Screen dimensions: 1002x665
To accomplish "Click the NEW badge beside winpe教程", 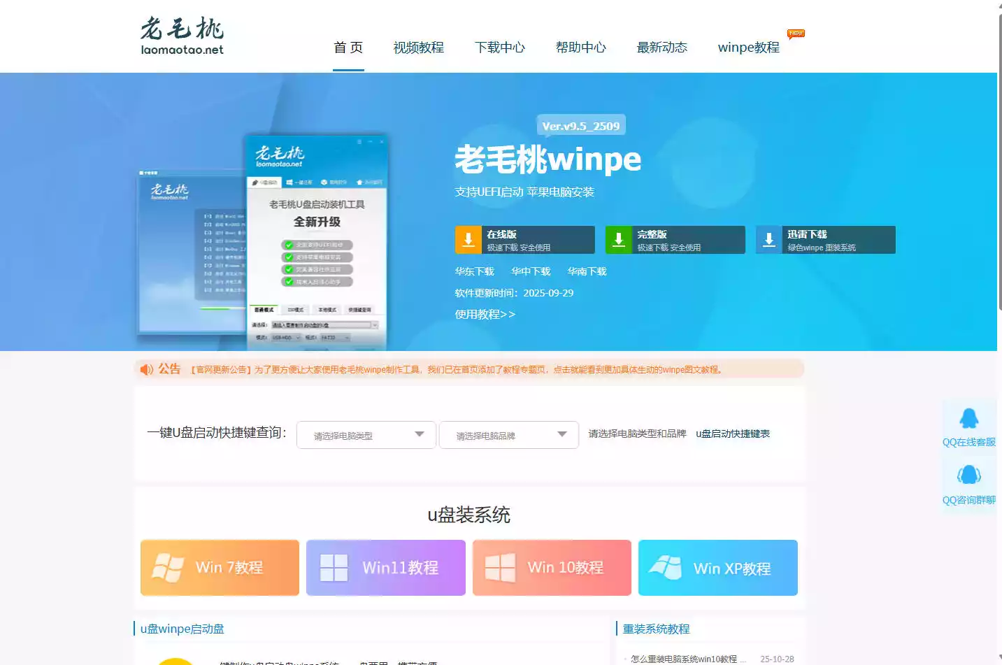I will (796, 34).
